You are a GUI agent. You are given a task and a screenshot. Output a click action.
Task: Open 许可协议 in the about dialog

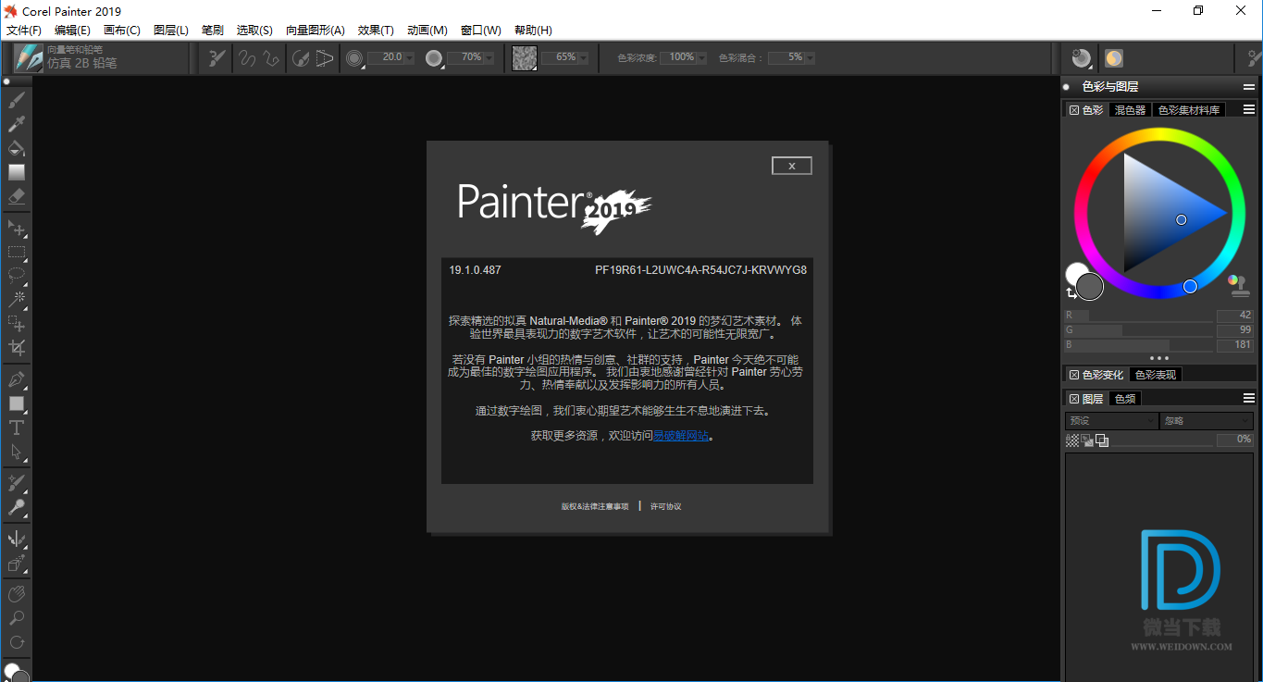coord(665,506)
